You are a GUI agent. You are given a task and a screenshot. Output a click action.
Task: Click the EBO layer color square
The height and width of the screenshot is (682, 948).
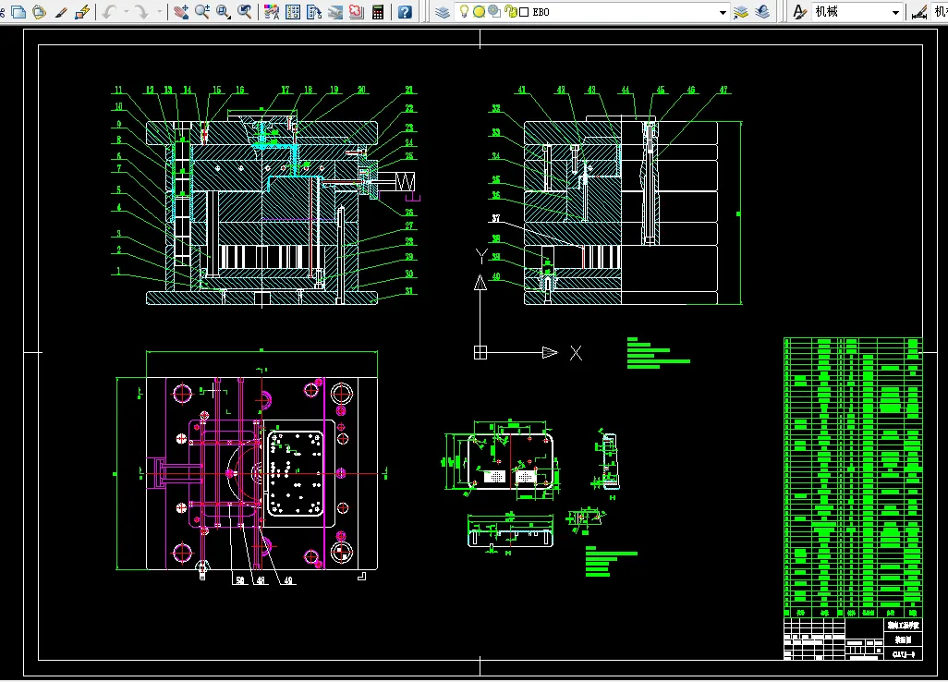(524, 12)
